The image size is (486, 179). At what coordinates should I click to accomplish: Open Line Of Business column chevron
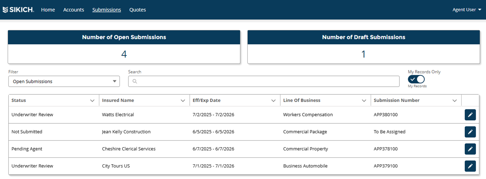point(364,101)
